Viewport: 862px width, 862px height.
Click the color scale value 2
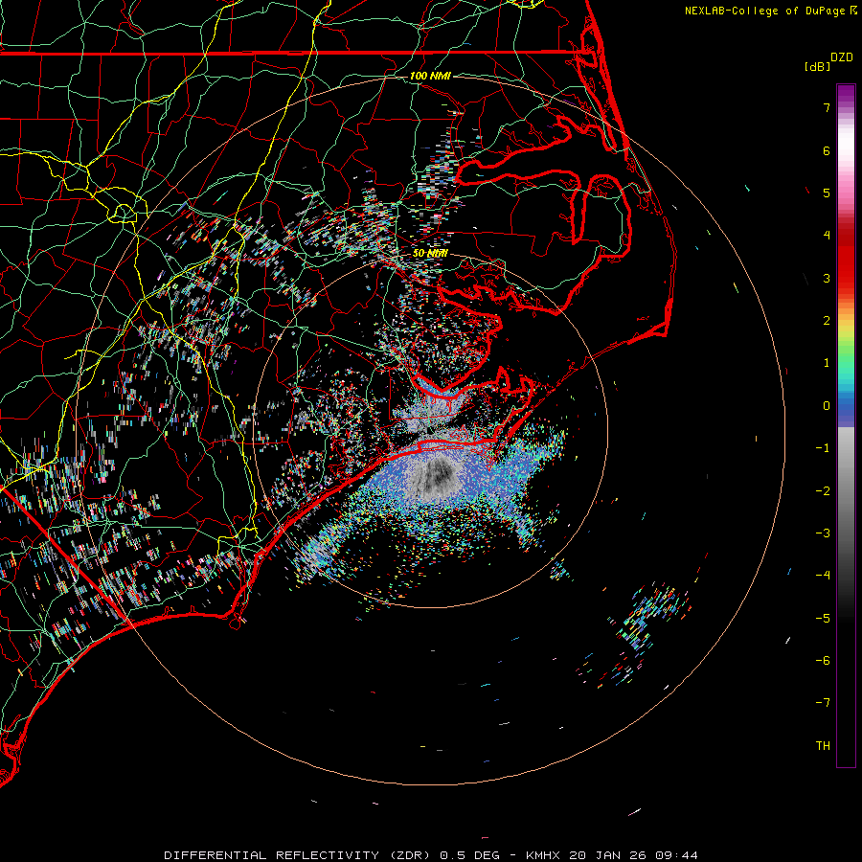pos(827,321)
